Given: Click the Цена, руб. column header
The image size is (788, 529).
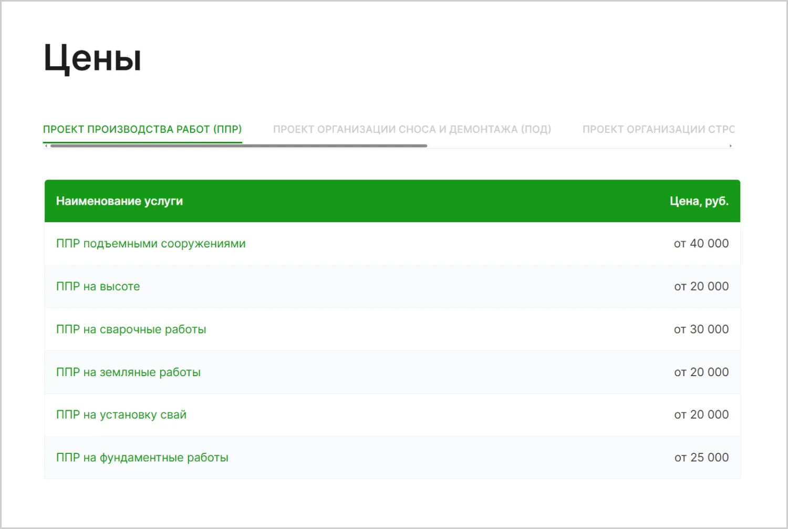Looking at the screenshot, I should tap(699, 201).
